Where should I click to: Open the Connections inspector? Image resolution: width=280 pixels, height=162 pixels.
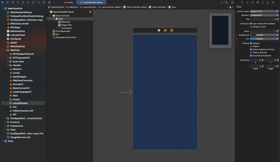click(273, 2)
